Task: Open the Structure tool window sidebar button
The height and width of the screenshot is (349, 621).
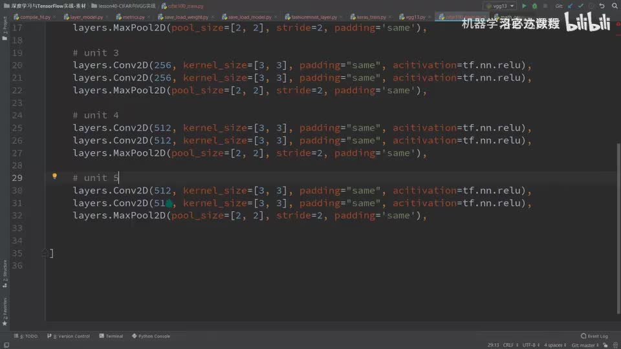Action: (5, 273)
